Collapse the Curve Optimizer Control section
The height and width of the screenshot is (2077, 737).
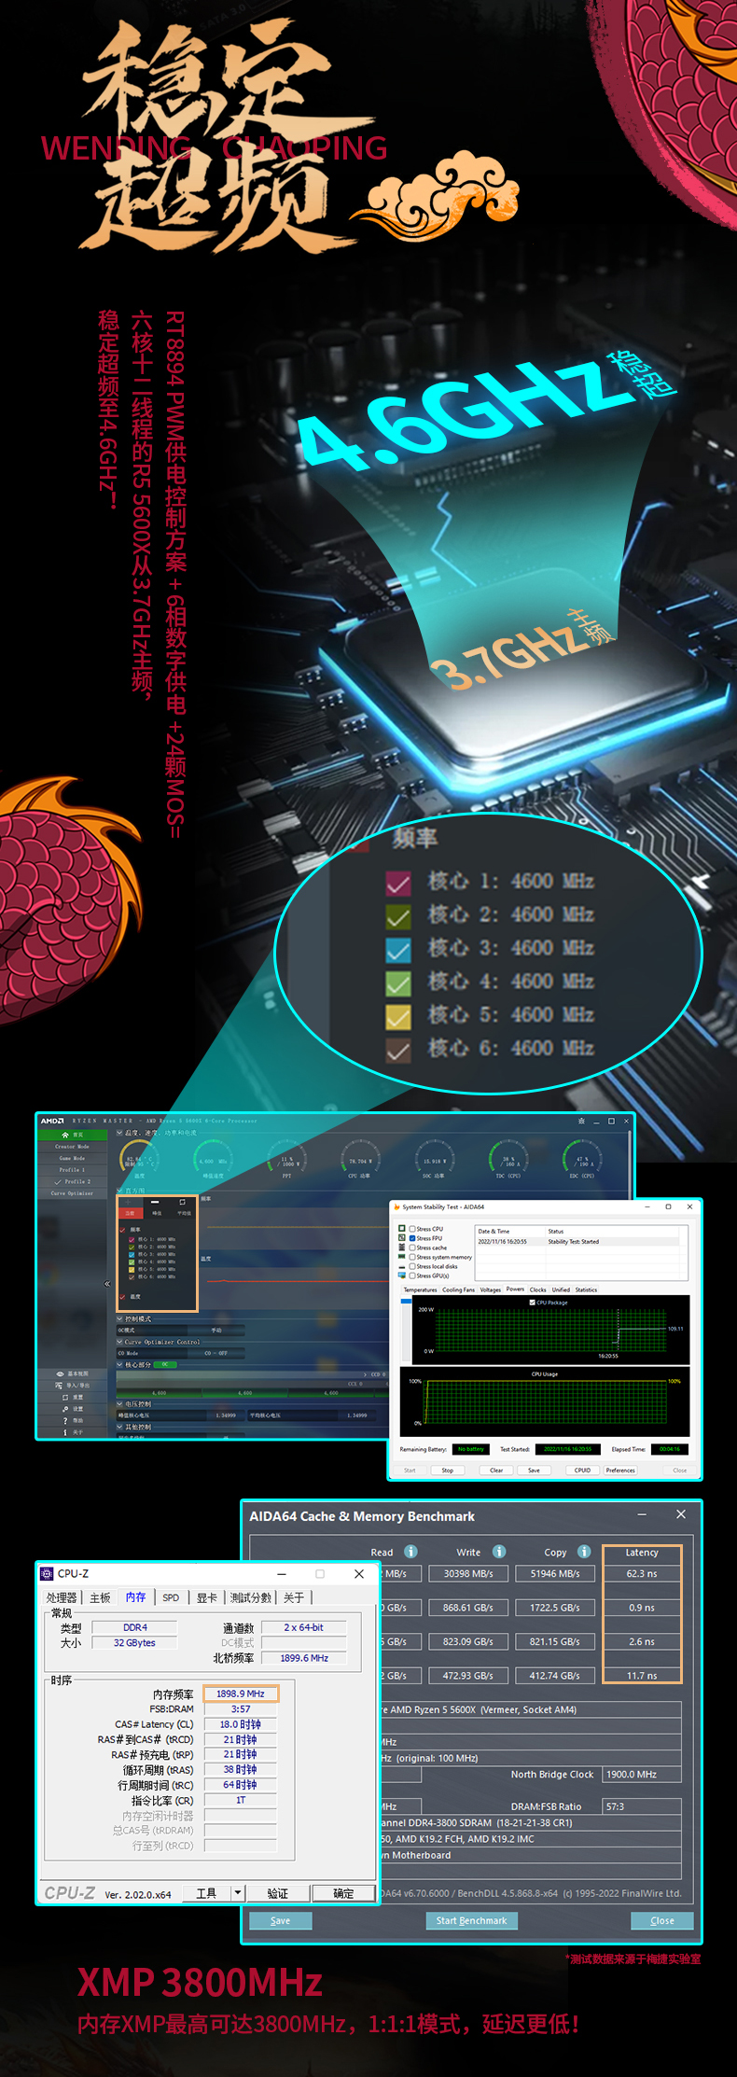click(120, 1342)
